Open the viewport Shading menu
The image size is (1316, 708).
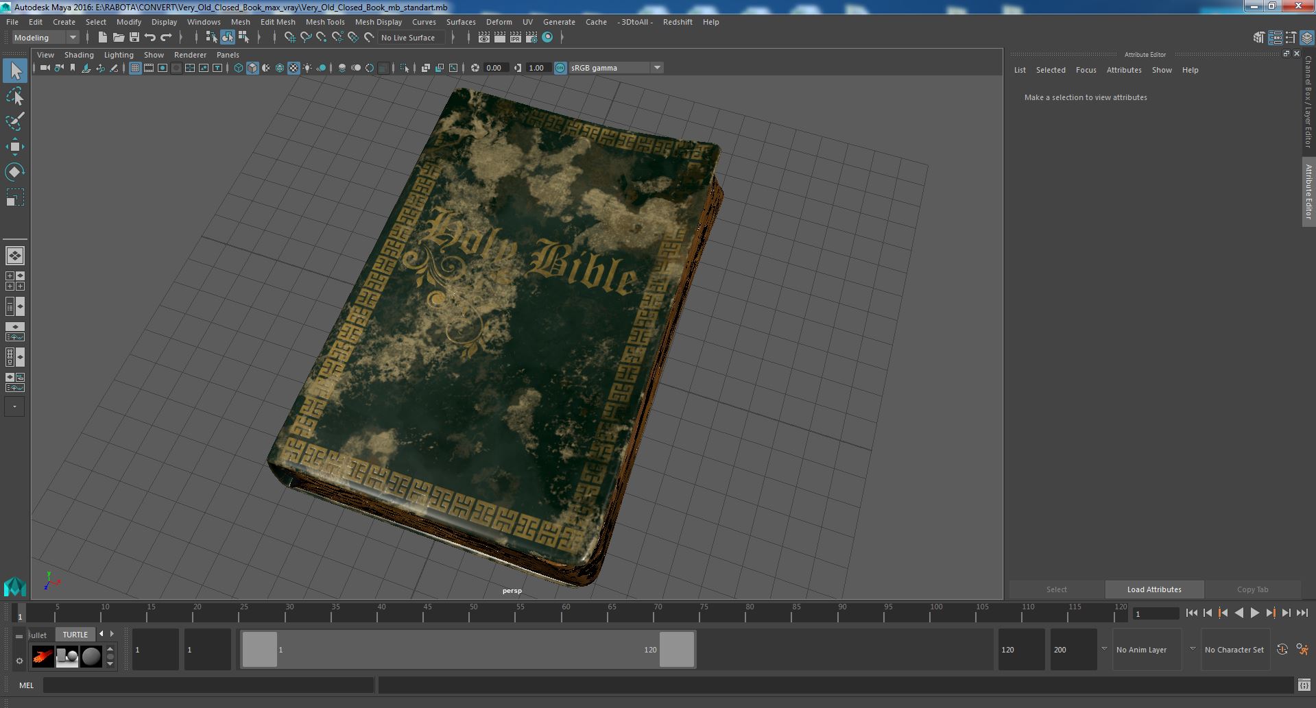pos(79,55)
